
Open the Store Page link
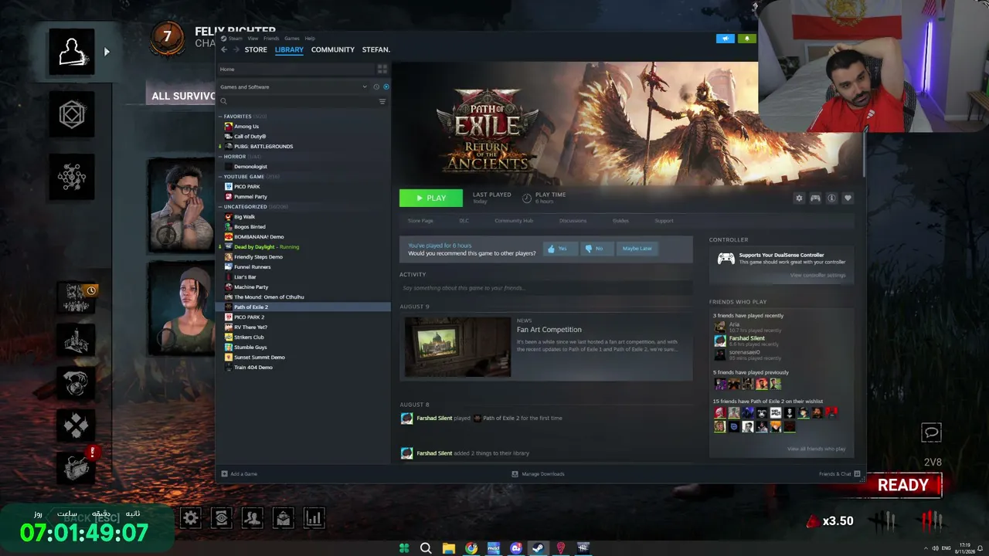coord(420,221)
